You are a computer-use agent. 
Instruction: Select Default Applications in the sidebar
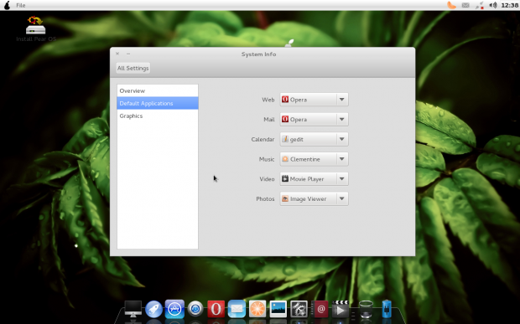pyautogui.click(x=158, y=103)
